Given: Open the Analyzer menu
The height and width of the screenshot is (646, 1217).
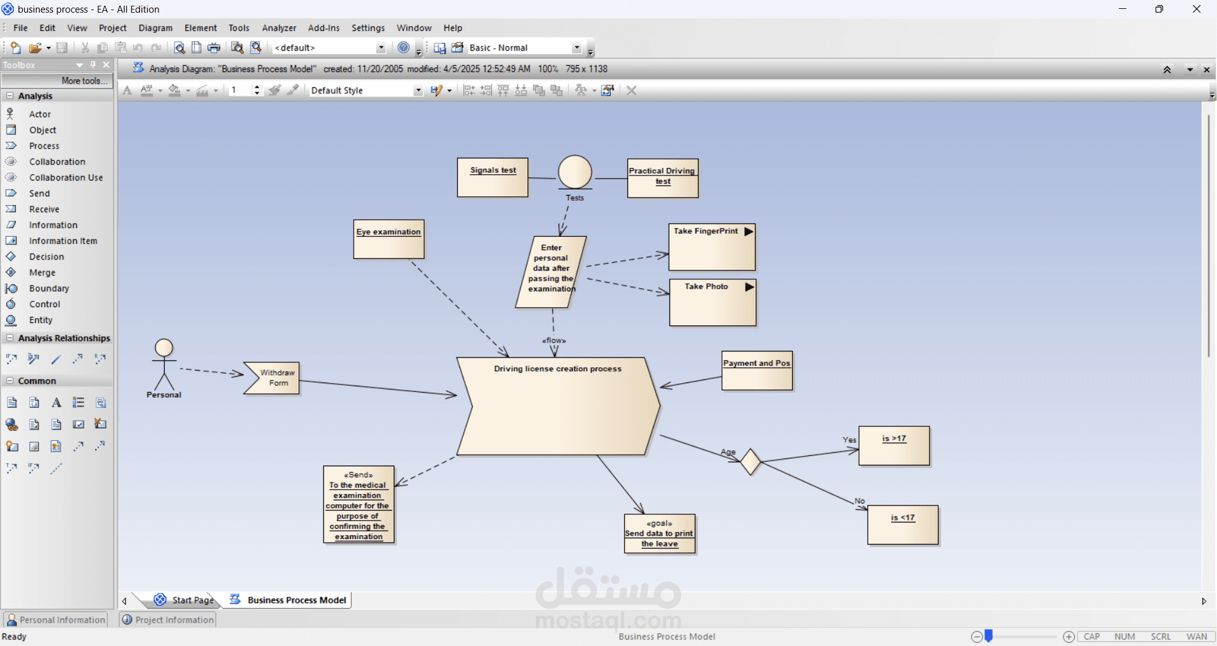Looking at the screenshot, I should pos(279,28).
